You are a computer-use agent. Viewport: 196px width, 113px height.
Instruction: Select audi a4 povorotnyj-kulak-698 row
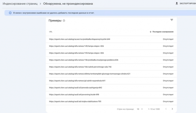point(111,94)
